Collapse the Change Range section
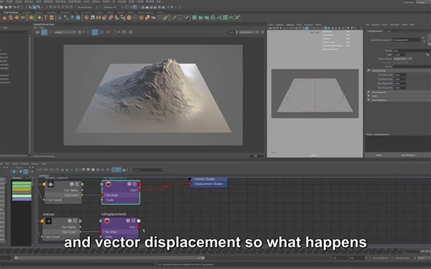The width and height of the screenshot is (431, 269). click(369, 70)
